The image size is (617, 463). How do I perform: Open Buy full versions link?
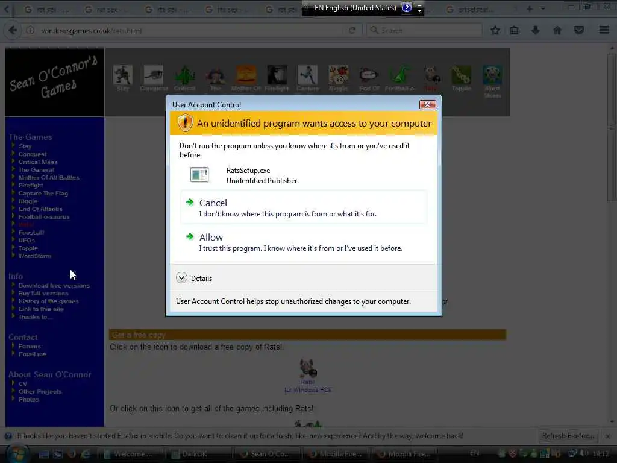tap(43, 294)
